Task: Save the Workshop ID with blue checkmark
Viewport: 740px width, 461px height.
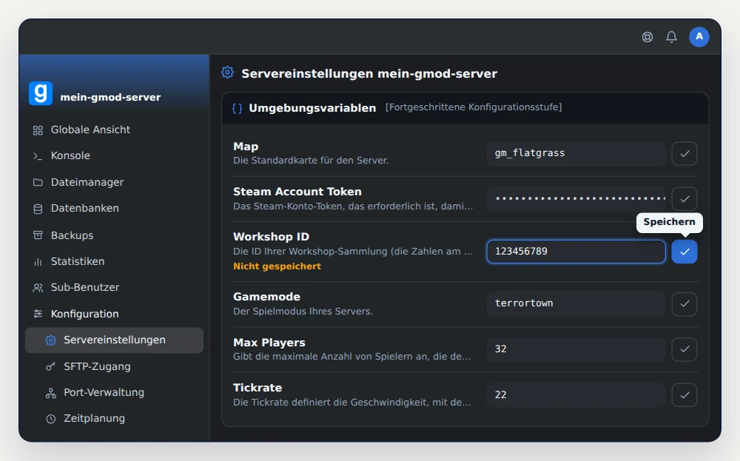Action: [x=684, y=252]
